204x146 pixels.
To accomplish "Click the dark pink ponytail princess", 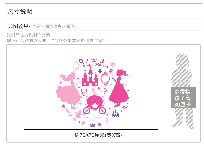I will coord(119,88).
